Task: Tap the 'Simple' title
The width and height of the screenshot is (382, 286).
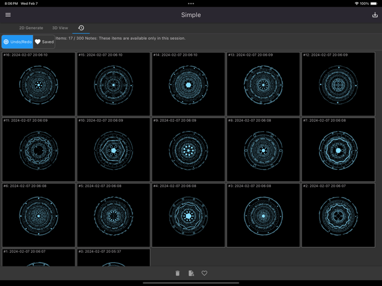Action: (191, 15)
